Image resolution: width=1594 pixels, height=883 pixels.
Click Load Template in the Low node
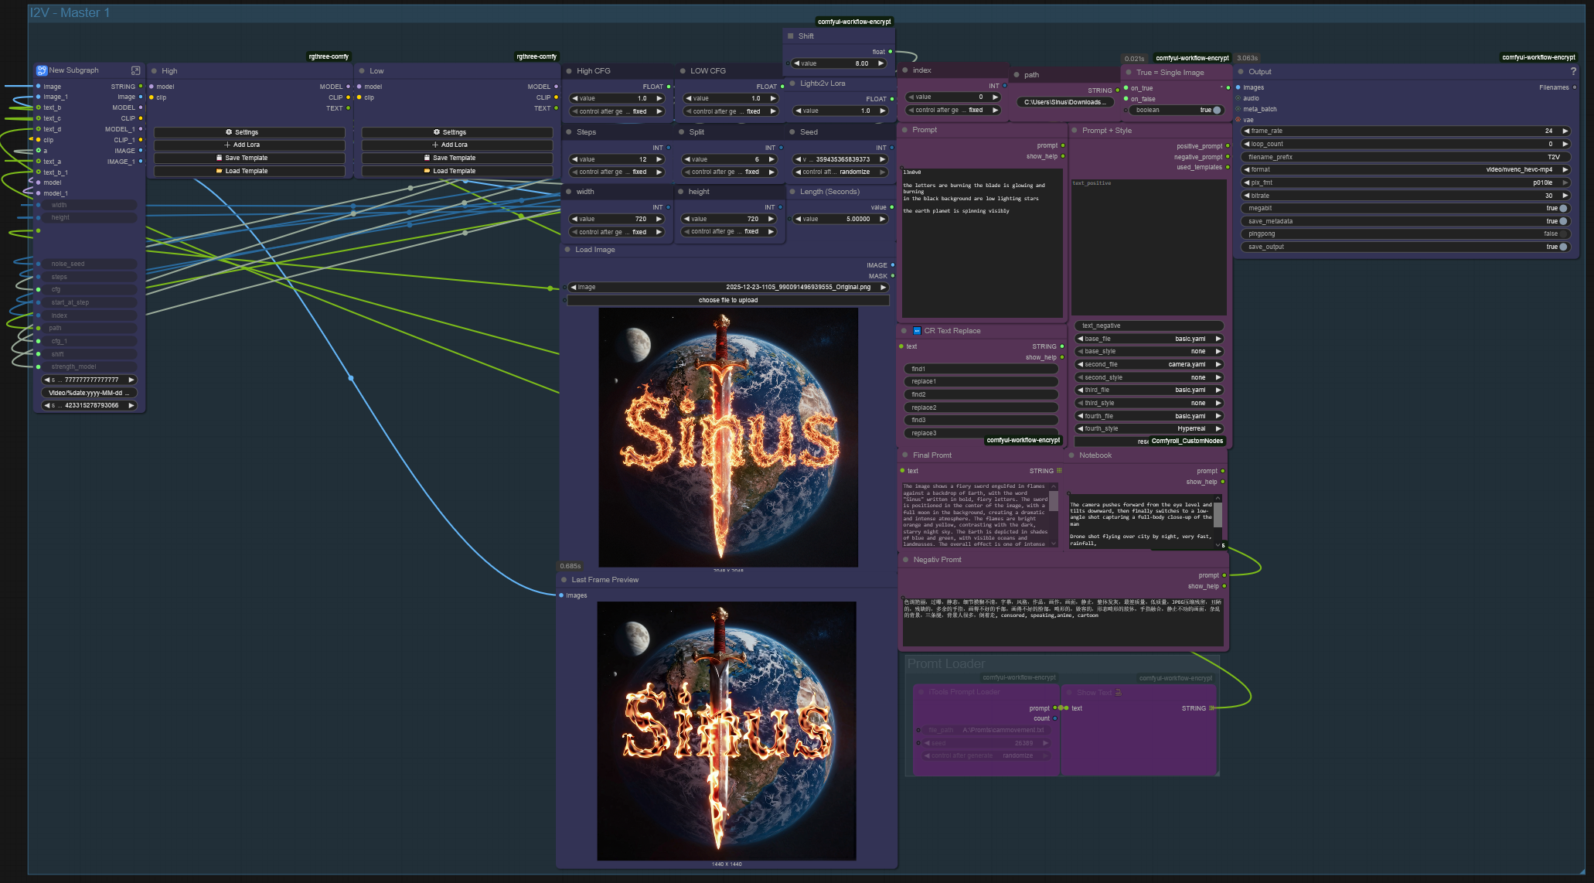457,171
